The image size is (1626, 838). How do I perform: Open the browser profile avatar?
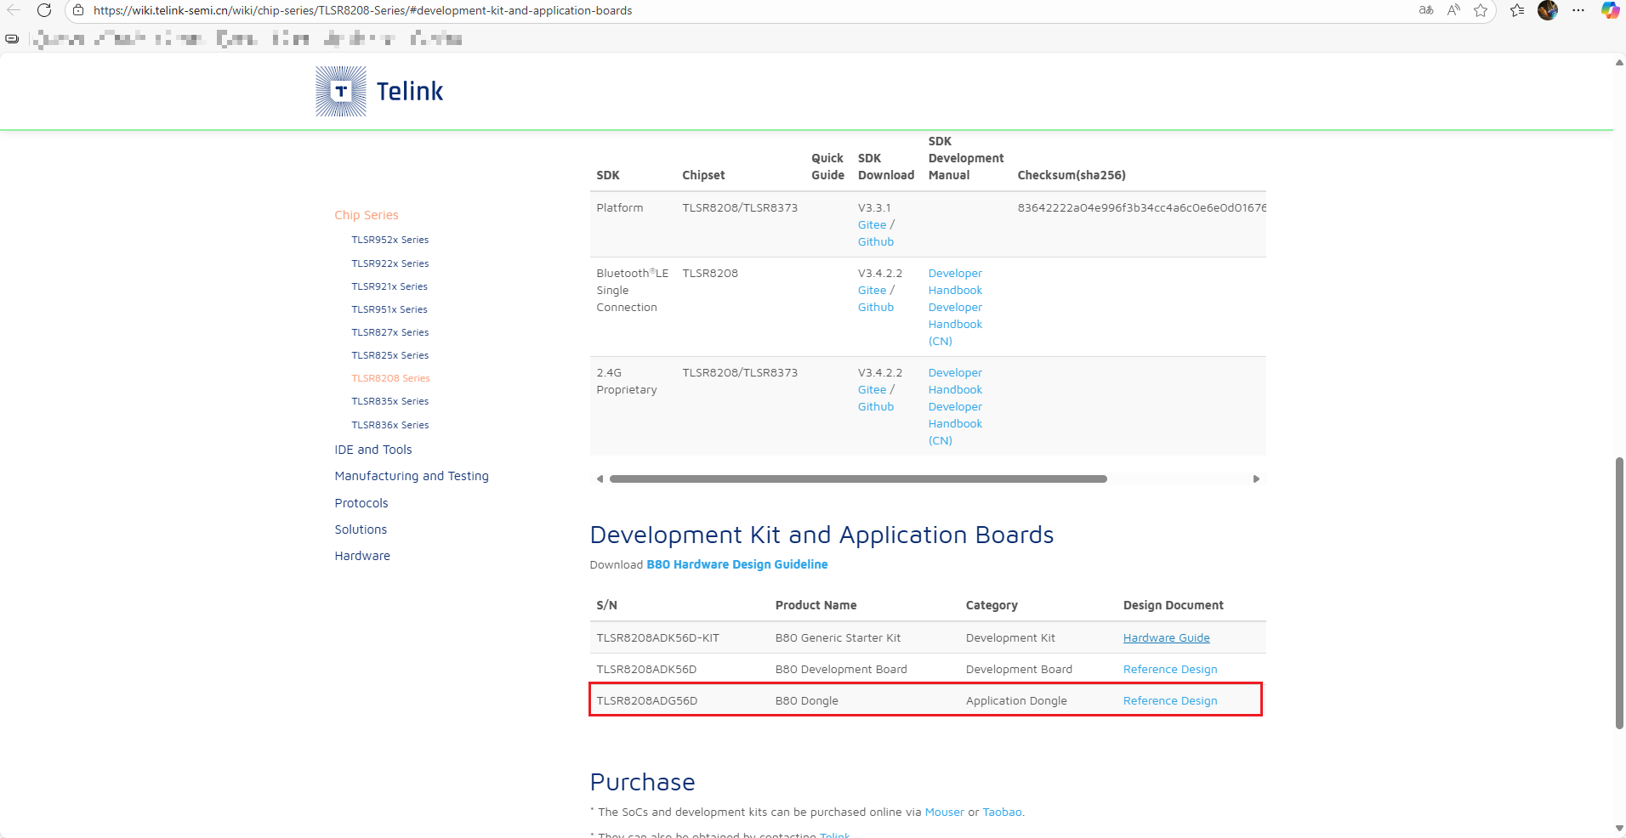click(x=1548, y=10)
